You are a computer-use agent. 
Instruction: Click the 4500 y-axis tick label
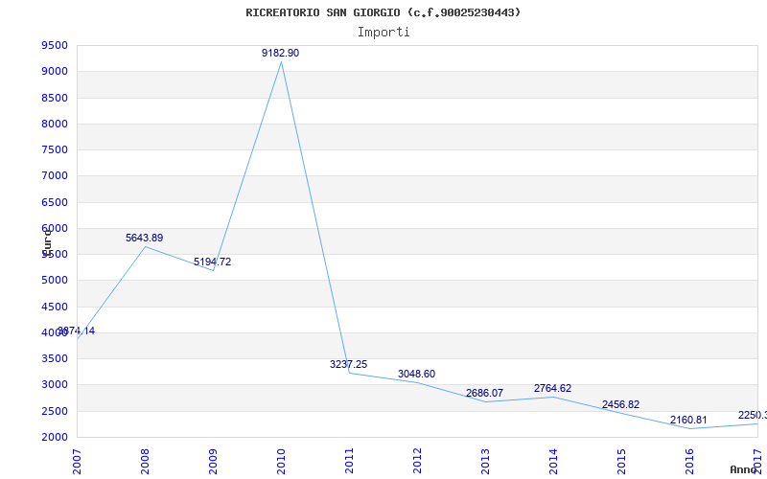click(55, 307)
